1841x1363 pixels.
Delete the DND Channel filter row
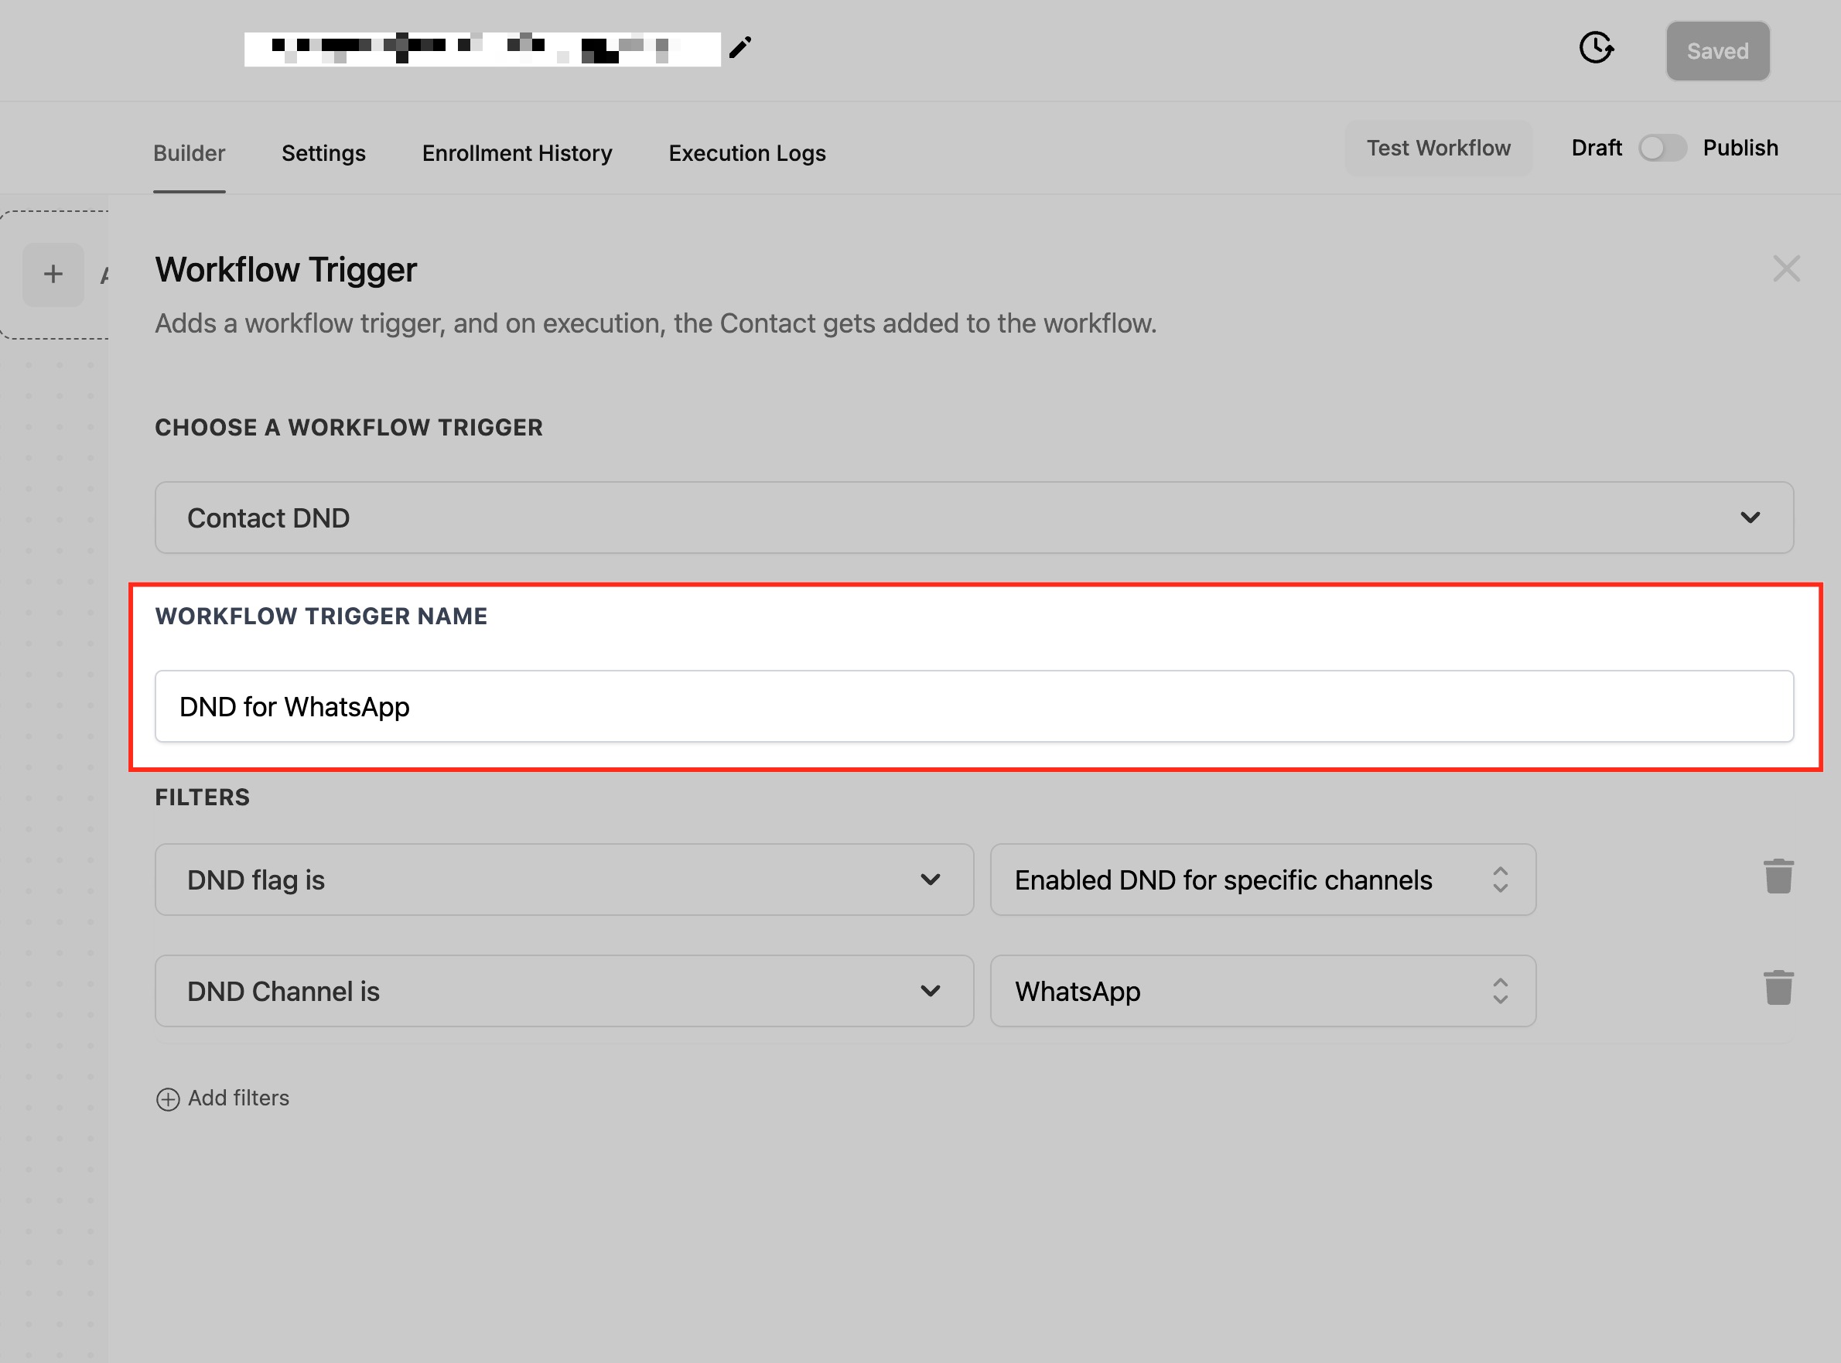(1778, 988)
